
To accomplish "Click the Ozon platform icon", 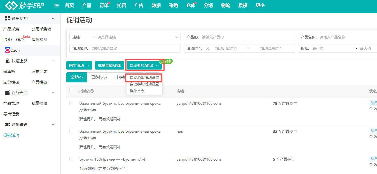I will pos(8,50).
